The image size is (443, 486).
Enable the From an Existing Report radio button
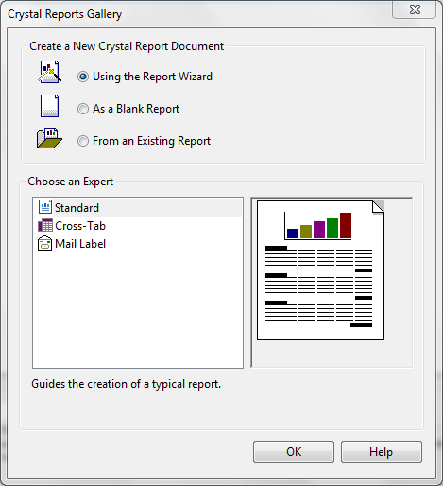[x=83, y=141]
